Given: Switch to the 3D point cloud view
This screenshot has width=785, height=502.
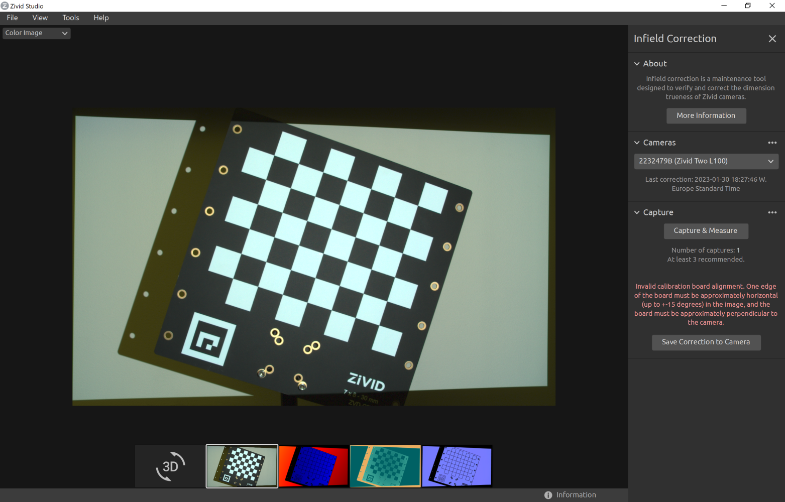Looking at the screenshot, I should pyautogui.click(x=170, y=466).
